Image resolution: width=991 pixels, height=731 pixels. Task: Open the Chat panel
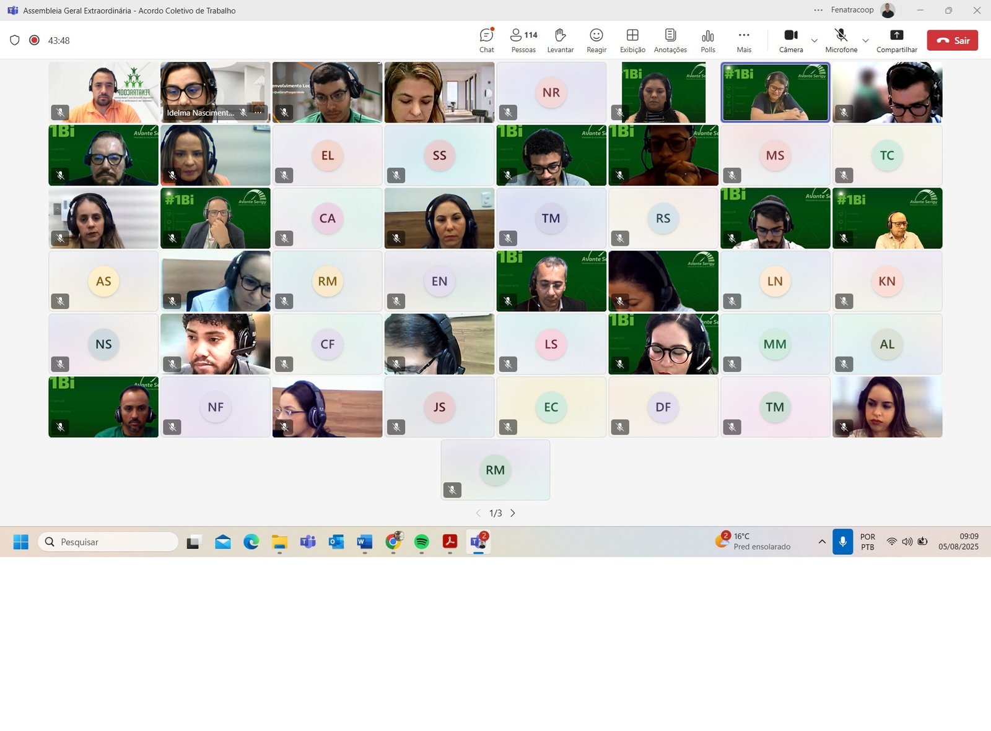[x=486, y=40]
